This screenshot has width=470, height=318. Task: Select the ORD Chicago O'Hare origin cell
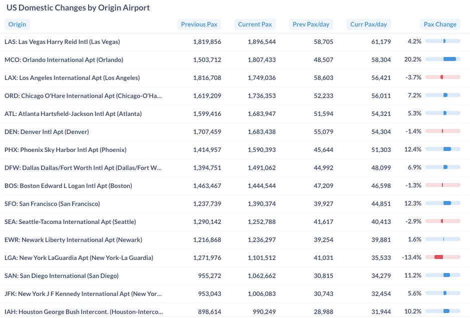click(x=83, y=96)
